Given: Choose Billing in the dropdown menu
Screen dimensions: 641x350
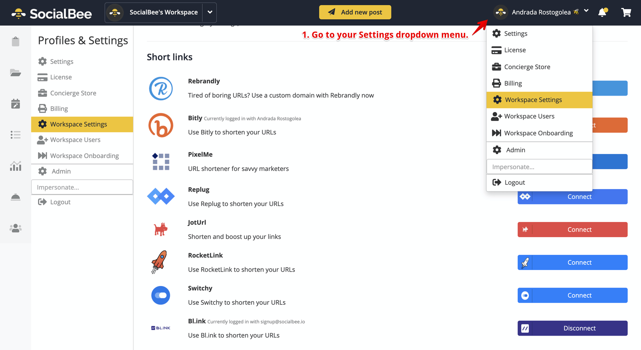Looking at the screenshot, I should (x=539, y=83).
